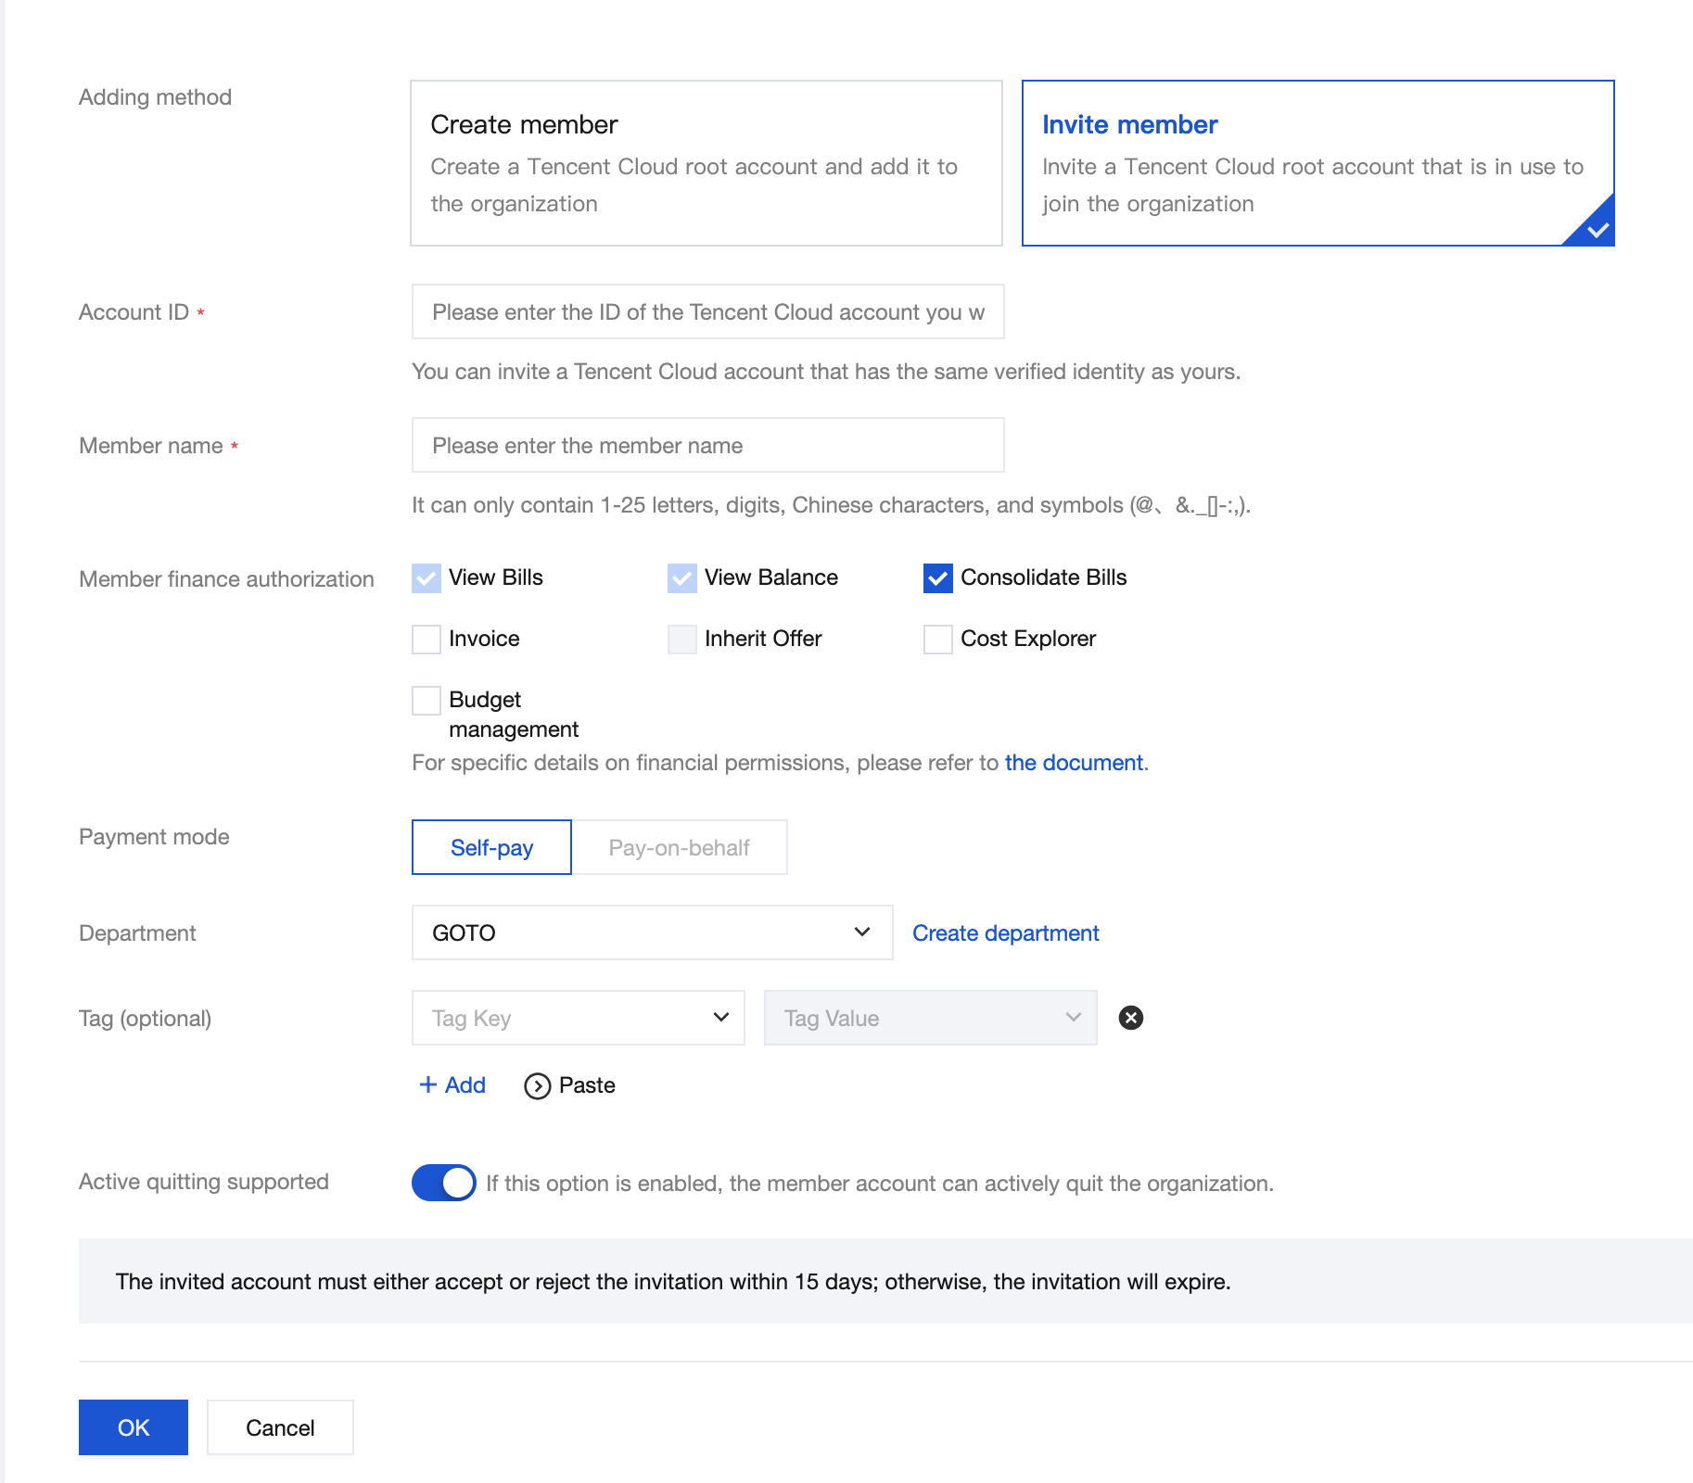Tick the Invoice checkbox
The width and height of the screenshot is (1693, 1483).
[x=426, y=639]
